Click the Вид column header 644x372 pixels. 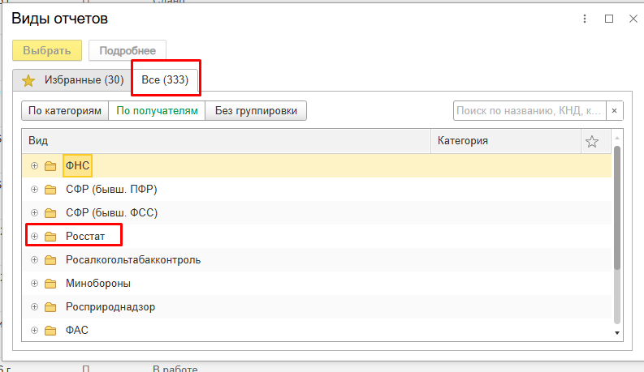tap(226, 141)
